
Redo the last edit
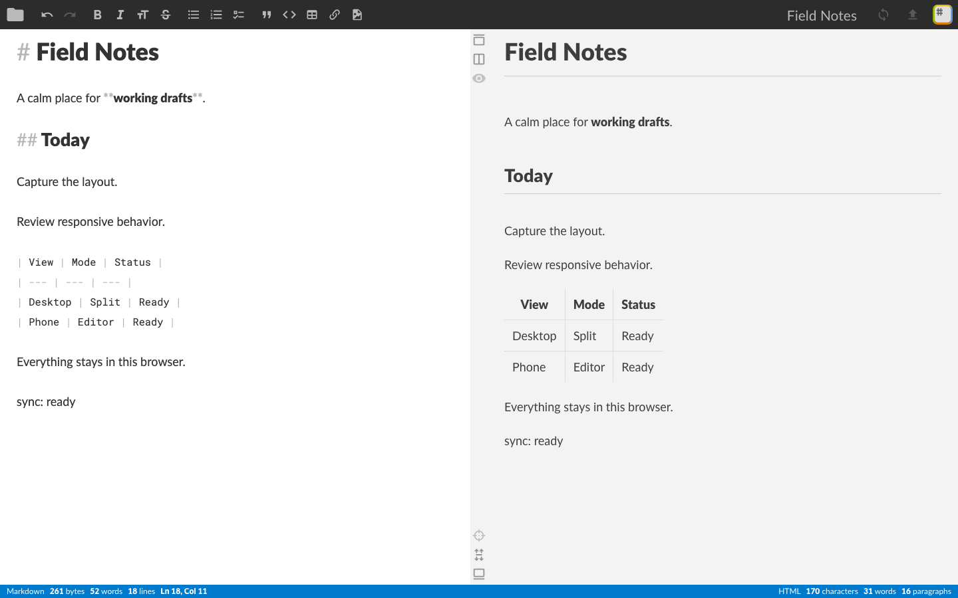pyautogui.click(x=70, y=15)
